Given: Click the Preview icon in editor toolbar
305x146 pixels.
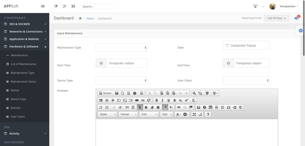Looking at the screenshot, I should click(129, 93).
